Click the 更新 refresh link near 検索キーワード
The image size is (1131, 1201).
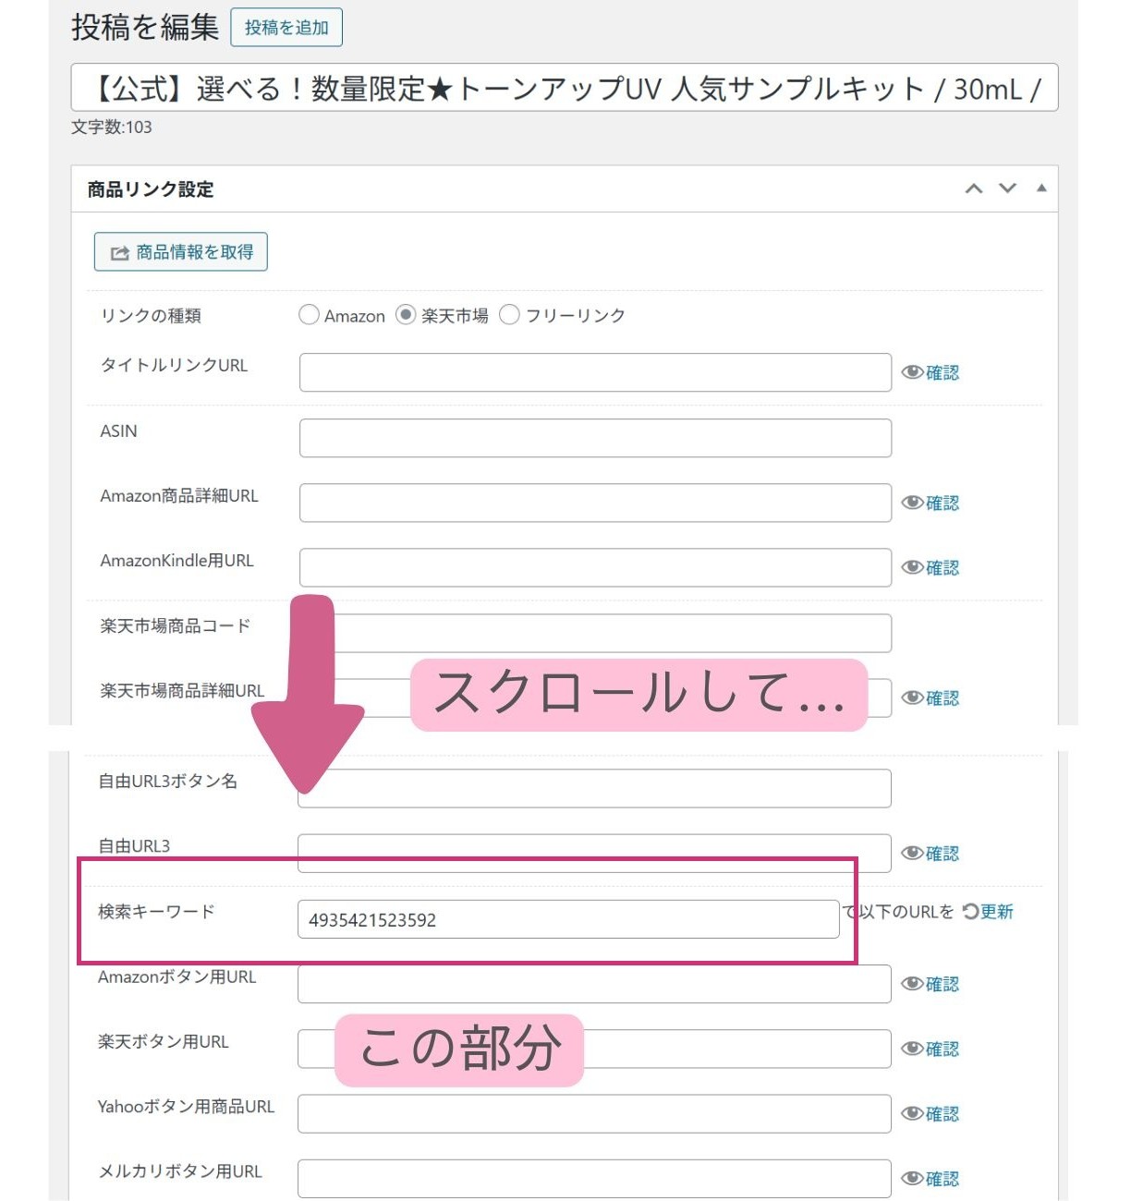pos(989,912)
